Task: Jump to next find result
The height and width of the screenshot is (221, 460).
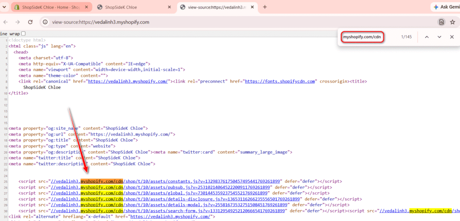Action: [x=439, y=37]
